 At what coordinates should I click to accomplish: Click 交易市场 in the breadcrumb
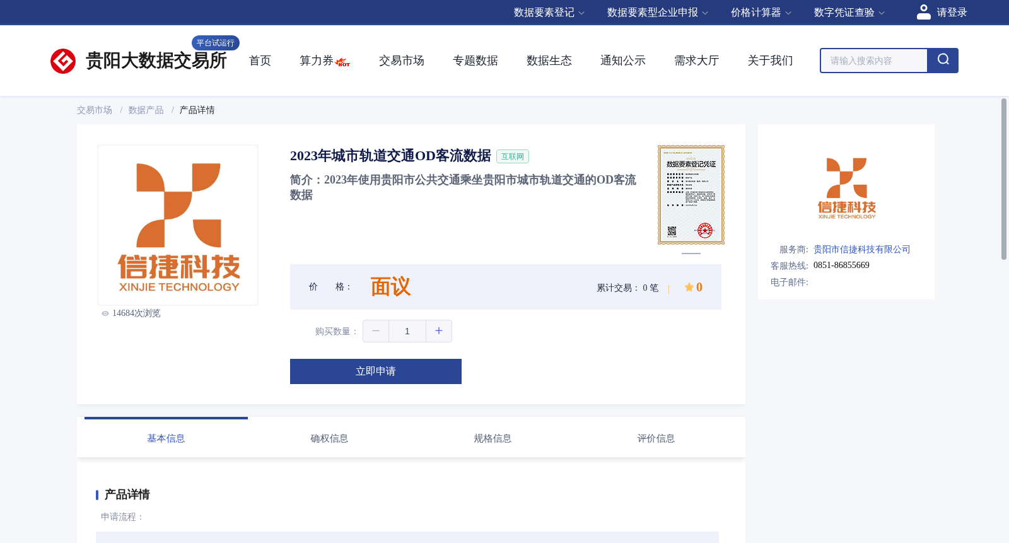pyautogui.click(x=95, y=110)
